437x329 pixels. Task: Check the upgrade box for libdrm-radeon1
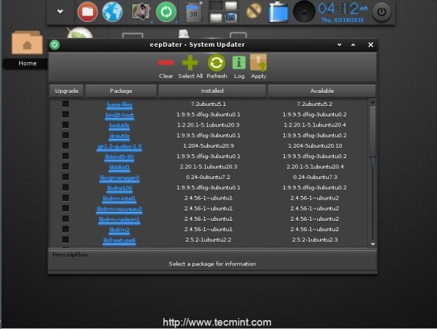(65, 219)
